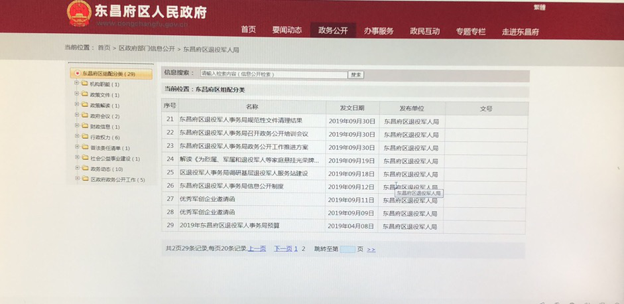Click the folder icon for 机构职能
Image resolution: width=624 pixels, height=304 pixels.
pyautogui.click(x=85, y=84)
